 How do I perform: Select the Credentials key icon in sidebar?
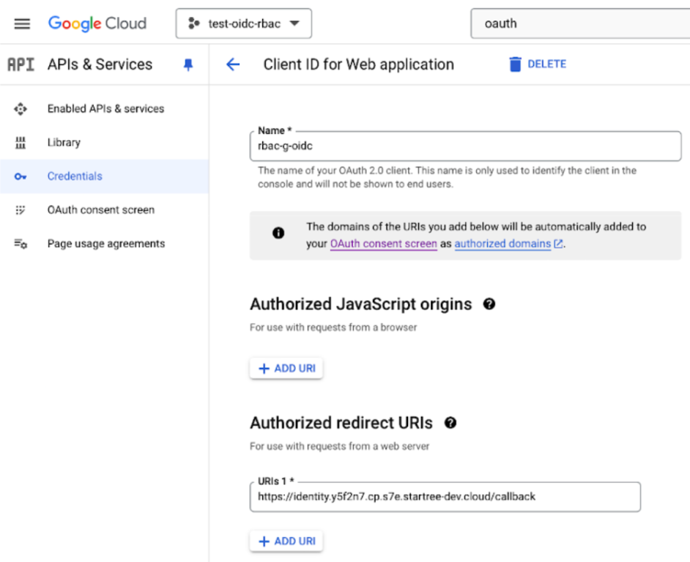pos(21,176)
